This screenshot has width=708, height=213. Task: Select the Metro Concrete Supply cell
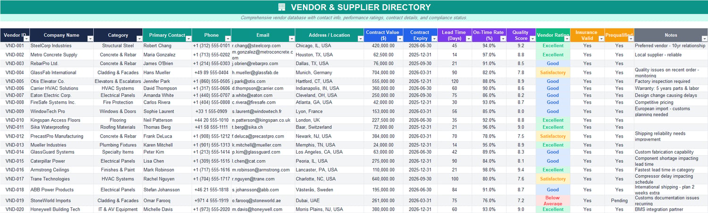[62, 55]
